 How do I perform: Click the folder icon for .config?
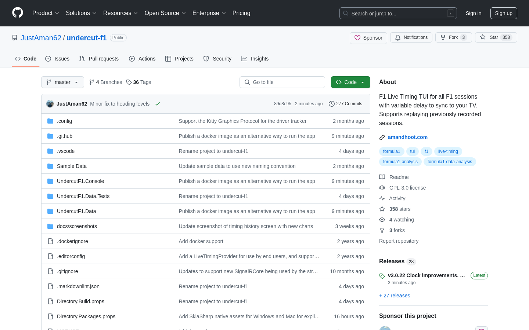50,121
